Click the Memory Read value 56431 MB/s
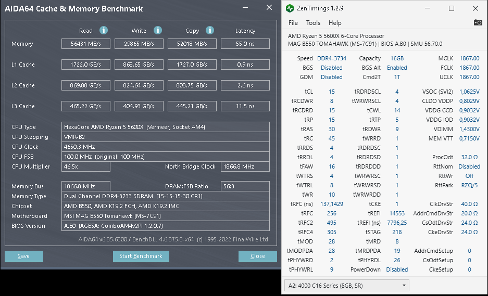The width and height of the screenshot is (488, 296). [86, 44]
